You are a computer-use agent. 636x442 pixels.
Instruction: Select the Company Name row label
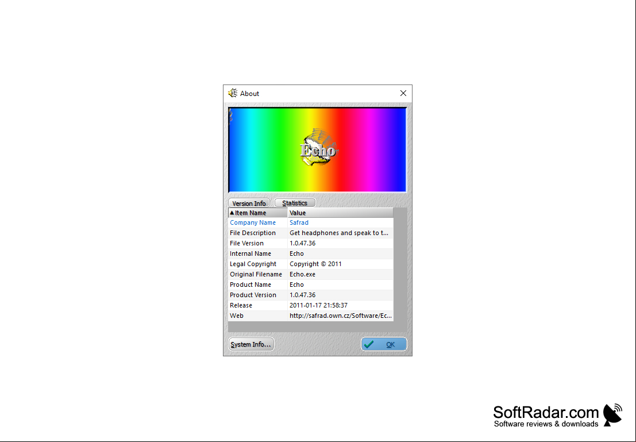(253, 222)
